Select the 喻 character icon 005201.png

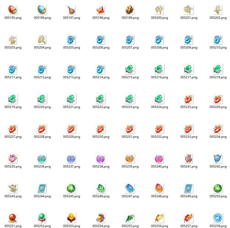(188, 9)
